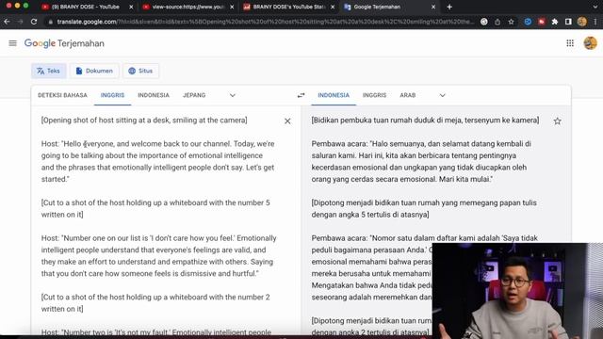Click the Terjemahan title text
The width and height of the screenshot is (603, 339).
coord(81,43)
